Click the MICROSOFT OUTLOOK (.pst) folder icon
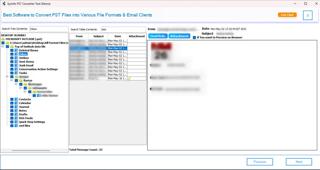 click(x=3, y=39)
